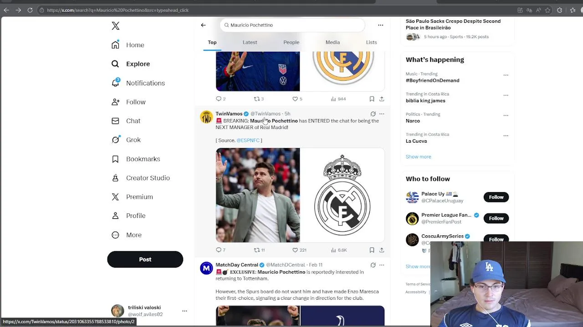The image size is (583, 327).
Task: Follow Palace Uy account
Action: 496,197
